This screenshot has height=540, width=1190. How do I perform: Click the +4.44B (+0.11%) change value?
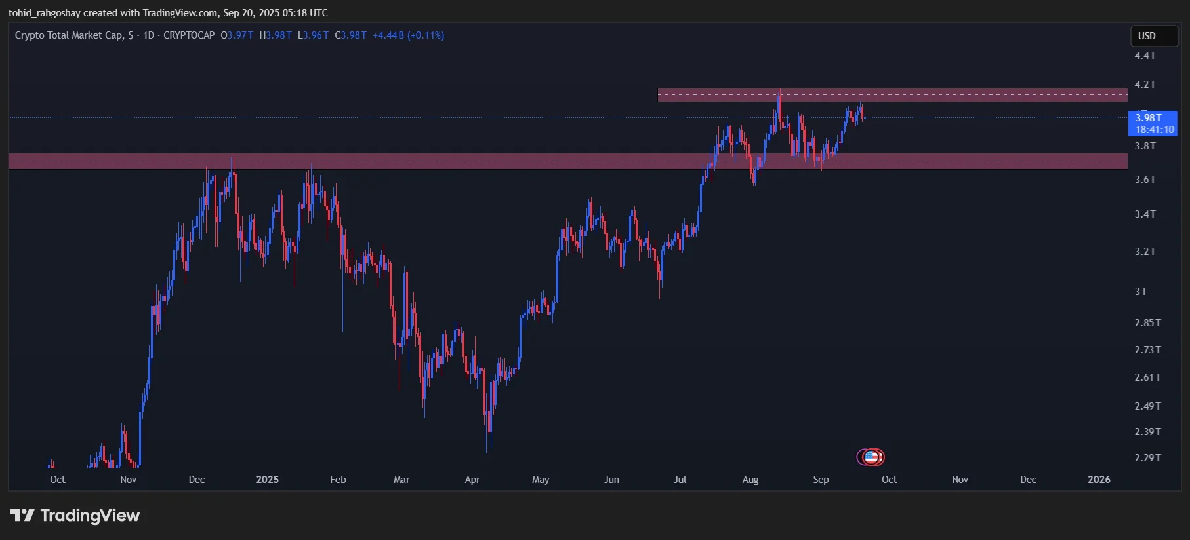[408, 35]
